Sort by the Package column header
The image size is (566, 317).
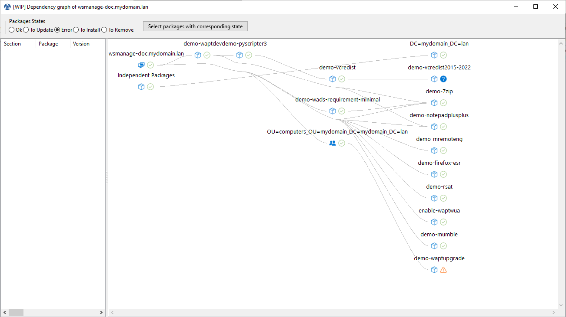(x=53, y=44)
